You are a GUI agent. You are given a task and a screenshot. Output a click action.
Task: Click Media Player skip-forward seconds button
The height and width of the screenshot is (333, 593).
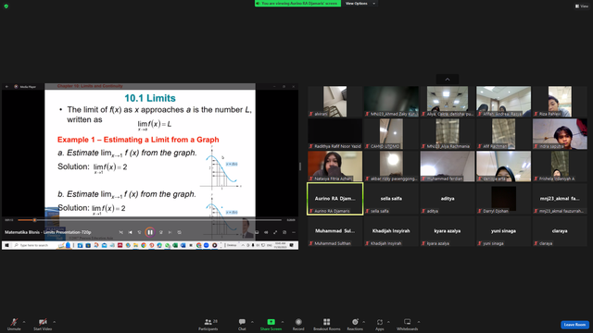[160, 232]
